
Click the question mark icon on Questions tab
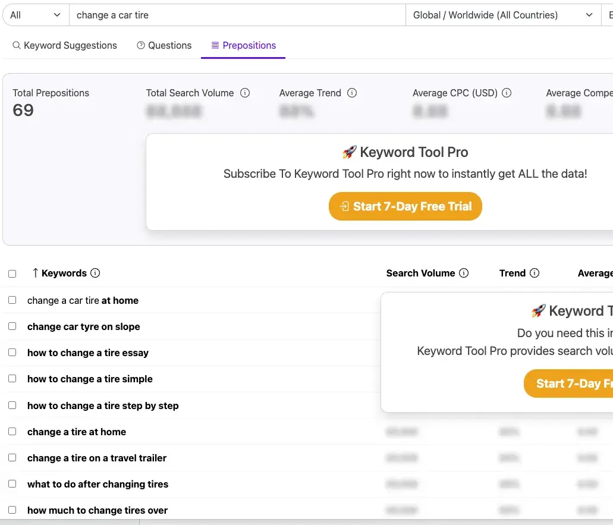(141, 45)
